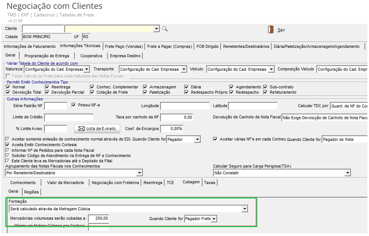Switch to Informações de Faturamento tab
This screenshot has width=369, height=236.
(30, 47)
